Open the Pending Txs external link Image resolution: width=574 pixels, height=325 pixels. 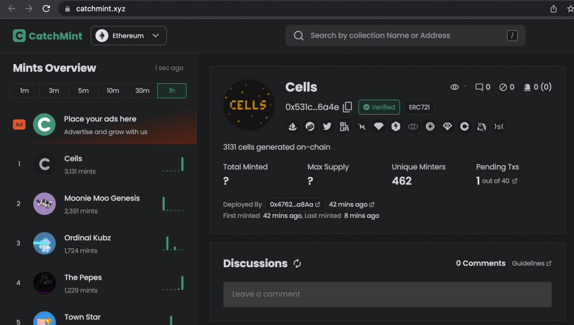pyautogui.click(x=514, y=181)
